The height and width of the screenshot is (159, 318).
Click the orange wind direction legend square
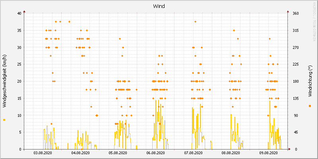310,106
